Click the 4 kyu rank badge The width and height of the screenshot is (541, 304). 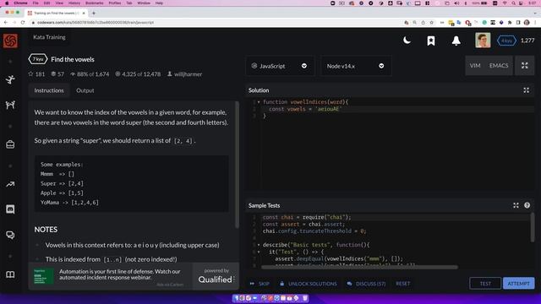click(x=506, y=41)
